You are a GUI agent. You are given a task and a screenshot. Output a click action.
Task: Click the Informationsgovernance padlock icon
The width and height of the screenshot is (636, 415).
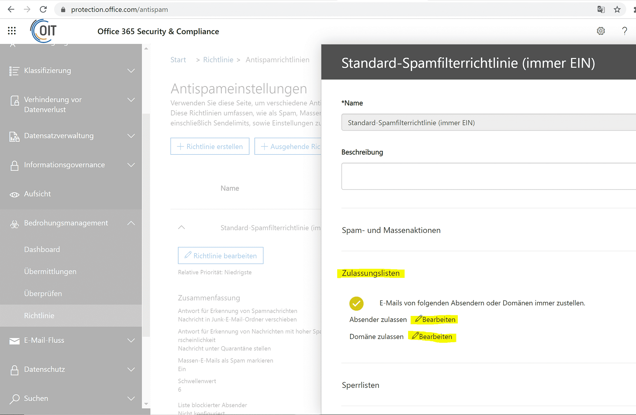(x=14, y=166)
